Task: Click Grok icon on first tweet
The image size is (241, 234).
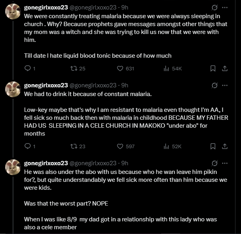Action: (215, 8)
